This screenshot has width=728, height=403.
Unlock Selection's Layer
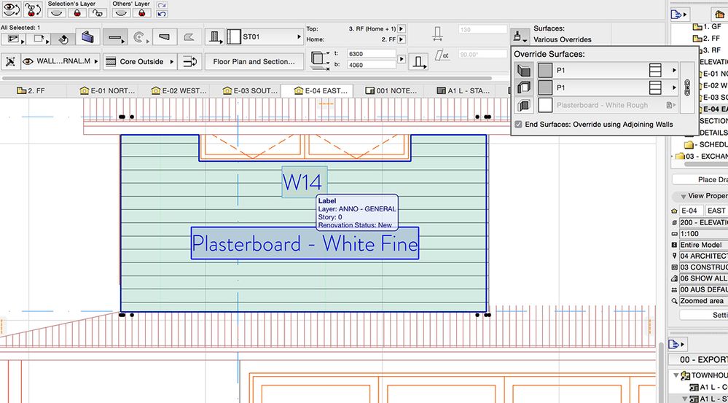[x=98, y=12]
